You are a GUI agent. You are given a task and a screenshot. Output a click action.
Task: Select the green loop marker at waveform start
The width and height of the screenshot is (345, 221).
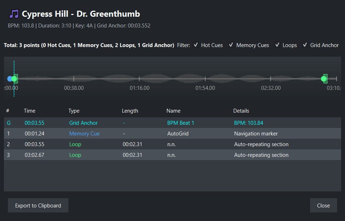[15, 79]
